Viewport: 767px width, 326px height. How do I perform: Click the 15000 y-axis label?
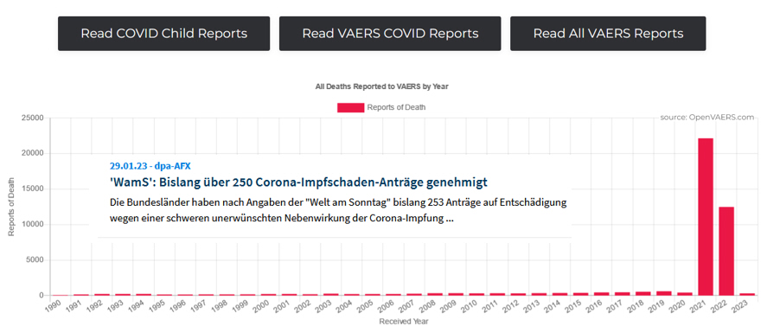(32, 189)
